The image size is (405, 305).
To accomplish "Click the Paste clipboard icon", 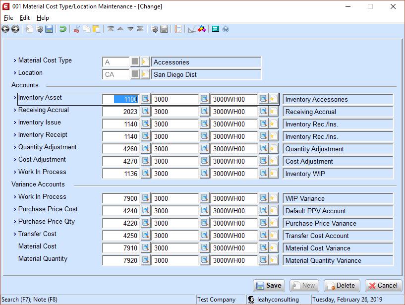I will click(96, 29).
